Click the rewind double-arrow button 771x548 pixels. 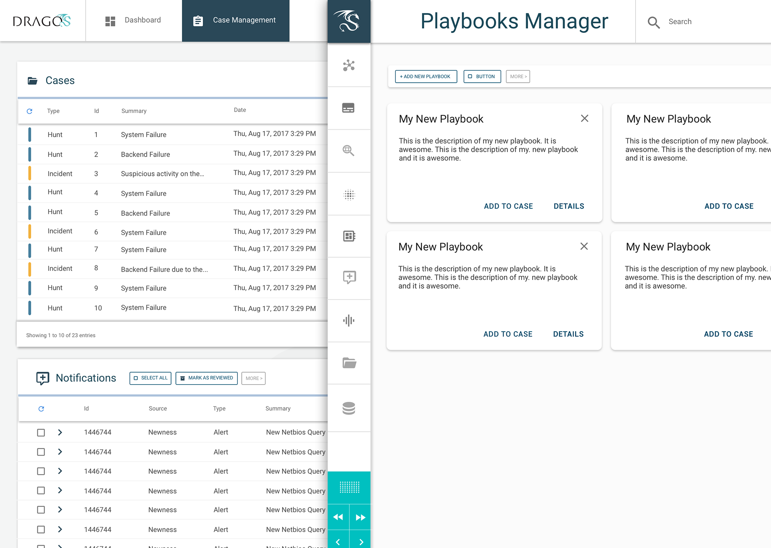(339, 517)
